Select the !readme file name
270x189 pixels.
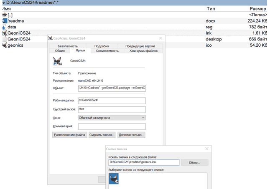(x=15, y=21)
